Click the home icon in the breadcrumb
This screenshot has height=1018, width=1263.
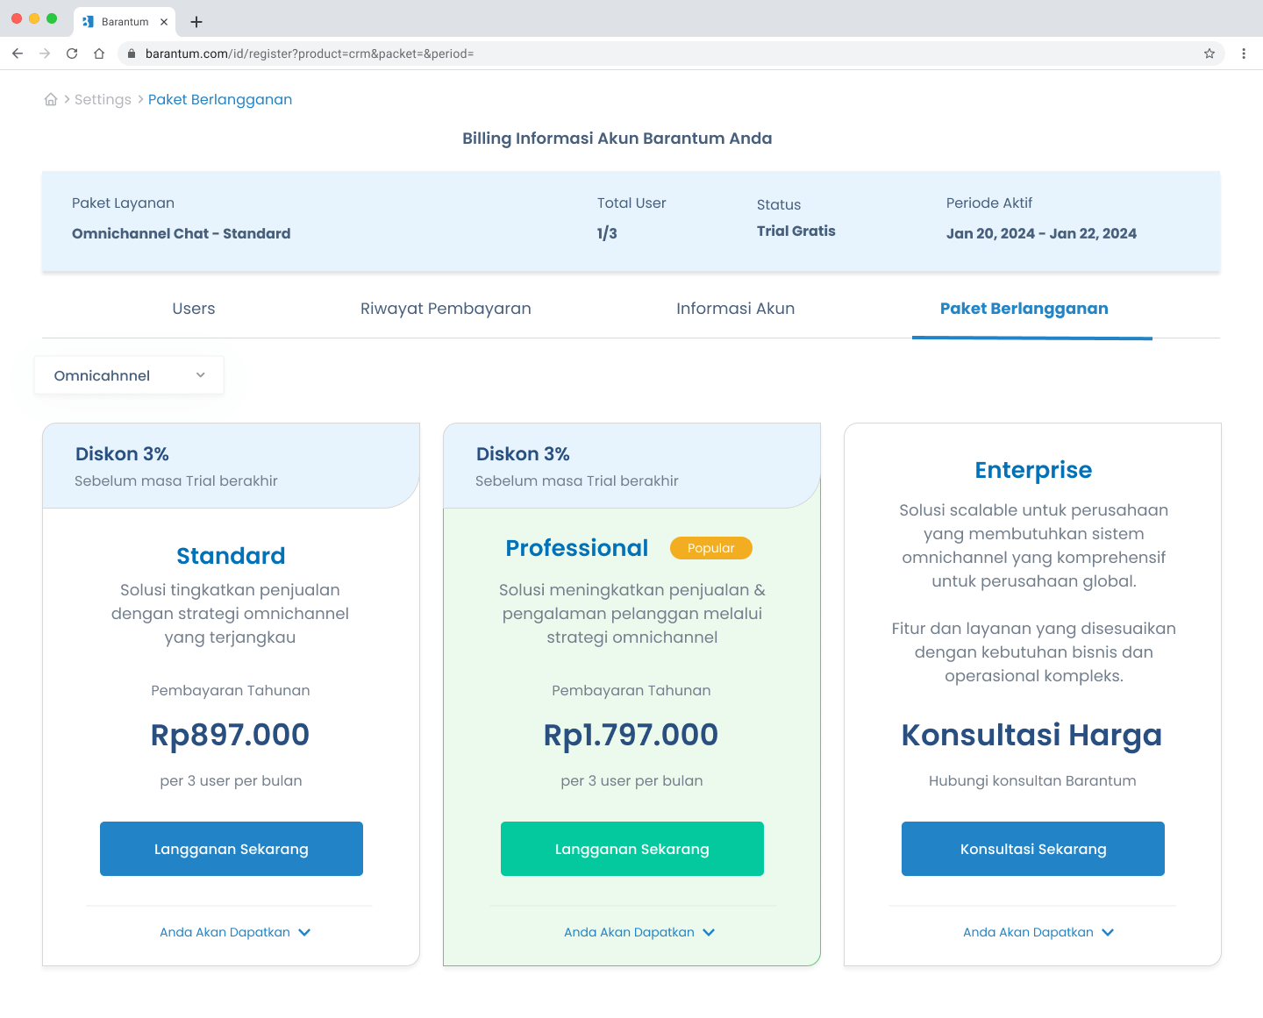51,100
